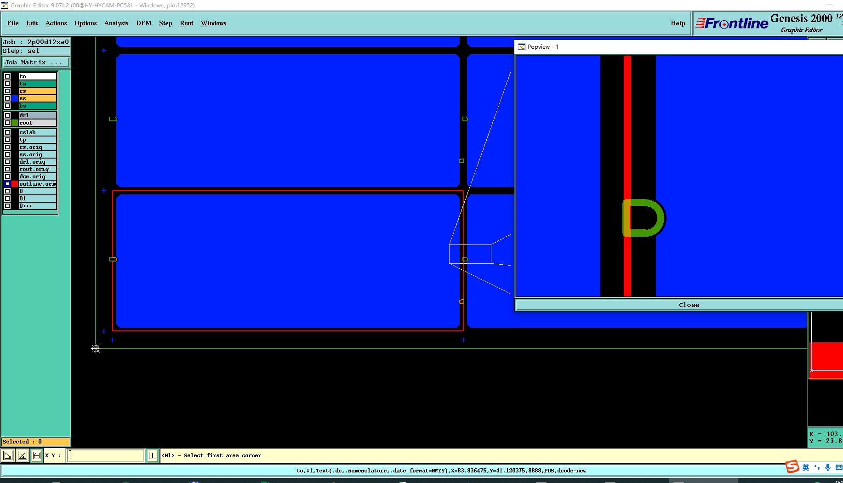Open the DFM menu

tap(144, 23)
